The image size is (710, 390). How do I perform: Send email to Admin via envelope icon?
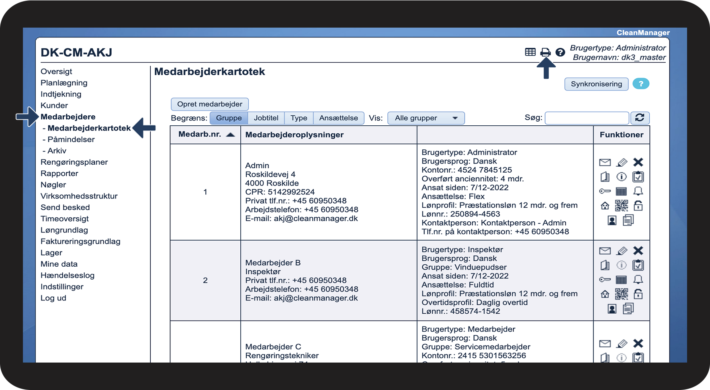605,162
